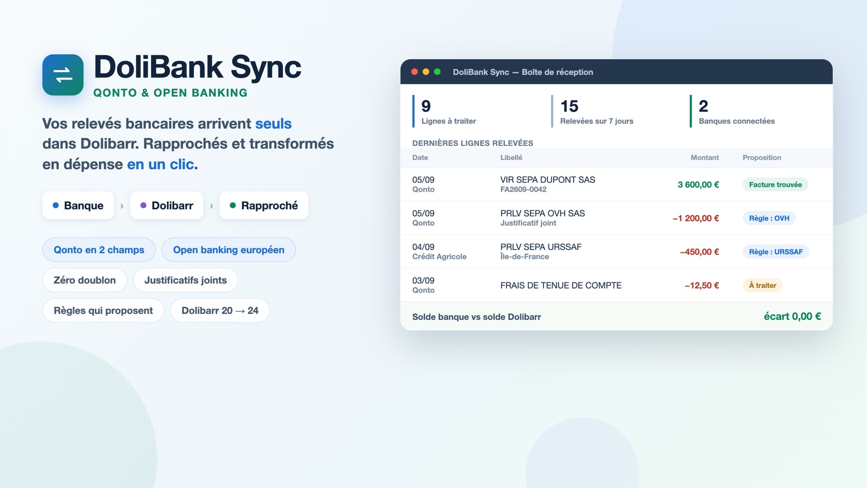Click the Zéro doublon tag
The image size is (867, 488).
[85, 280]
